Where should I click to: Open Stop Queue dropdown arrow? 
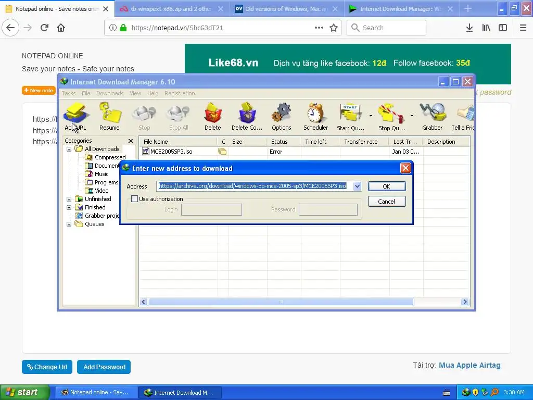click(412, 116)
